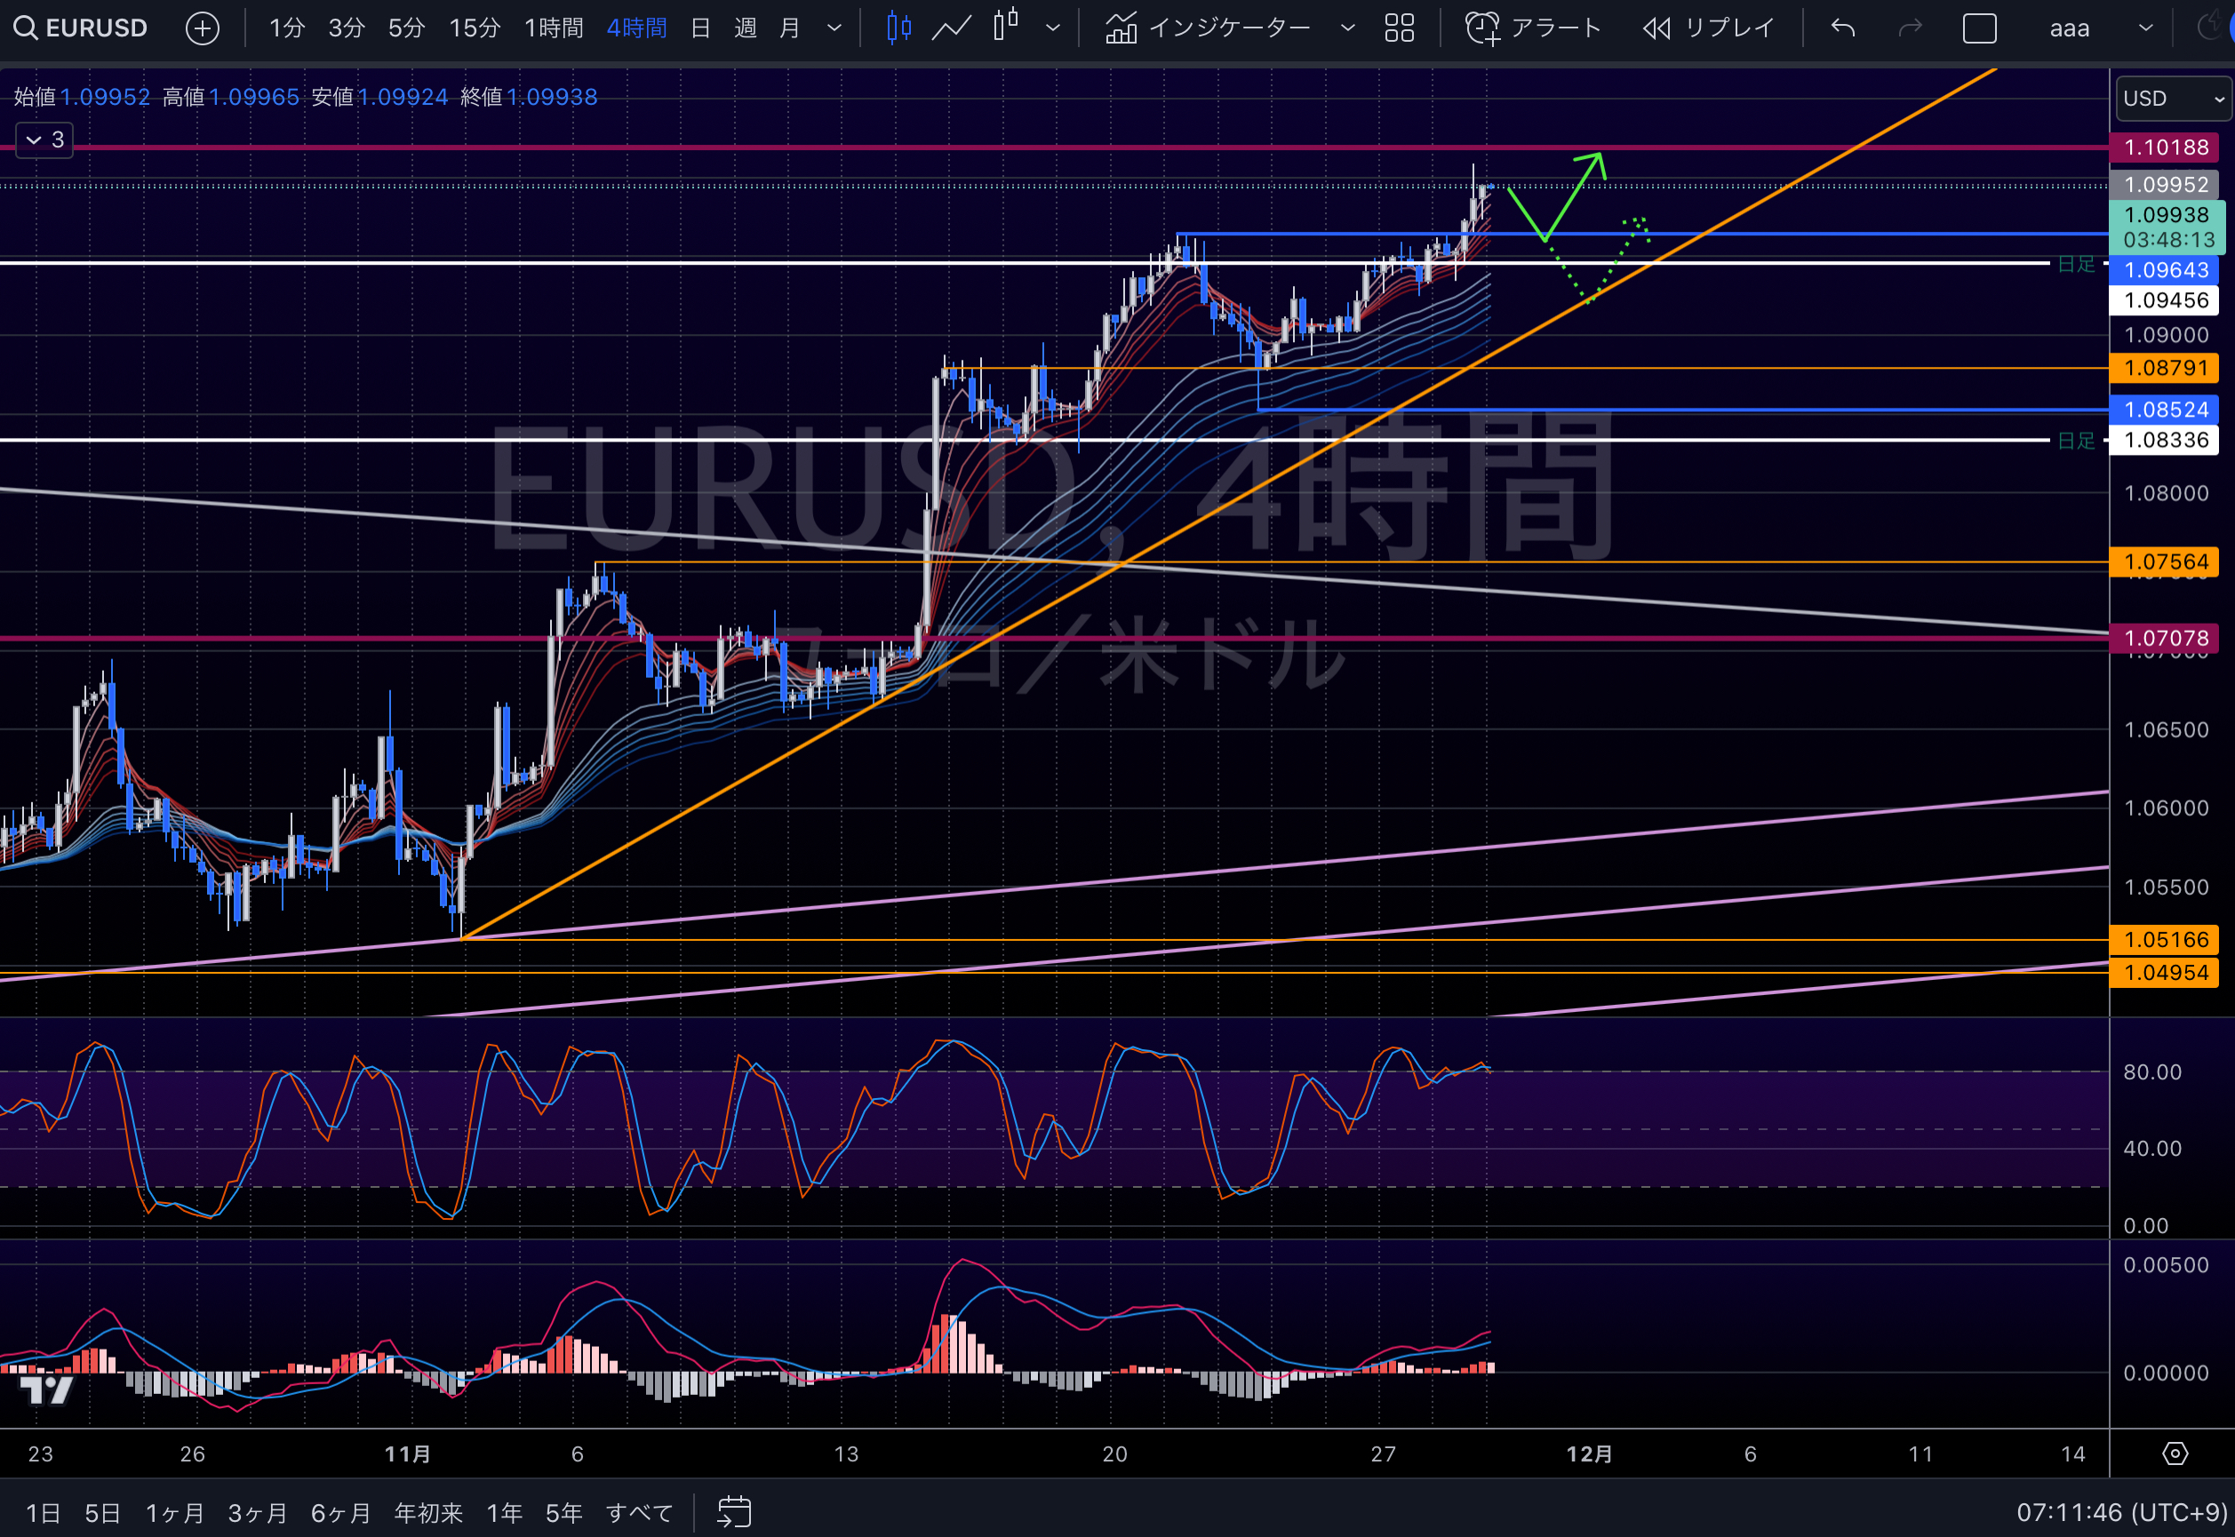Open indicator templates grid icon

click(x=1399, y=28)
